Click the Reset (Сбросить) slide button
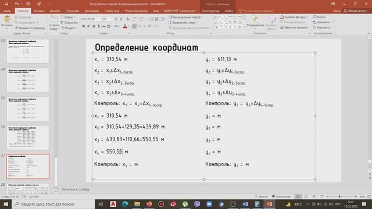The height and width of the screenshot is (209, 372). [69, 23]
